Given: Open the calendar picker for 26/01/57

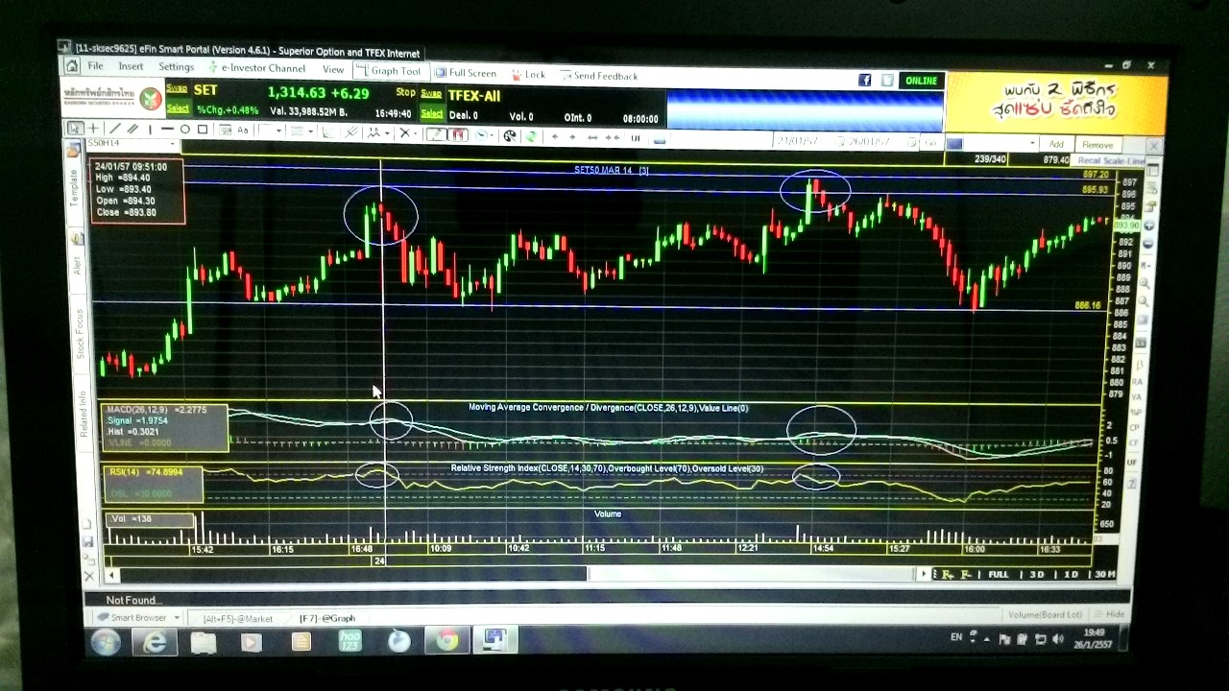Looking at the screenshot, I should point(910,143).
